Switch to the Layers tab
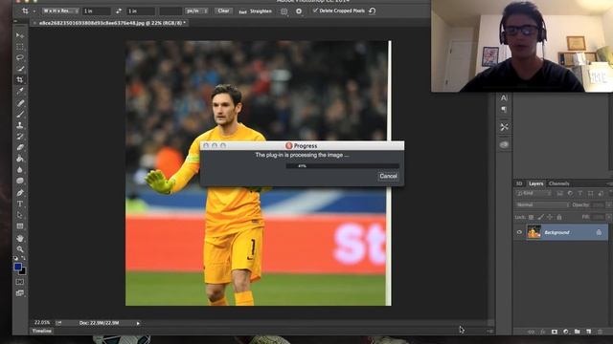The image size is (613, 344). (x=536, y=183)
